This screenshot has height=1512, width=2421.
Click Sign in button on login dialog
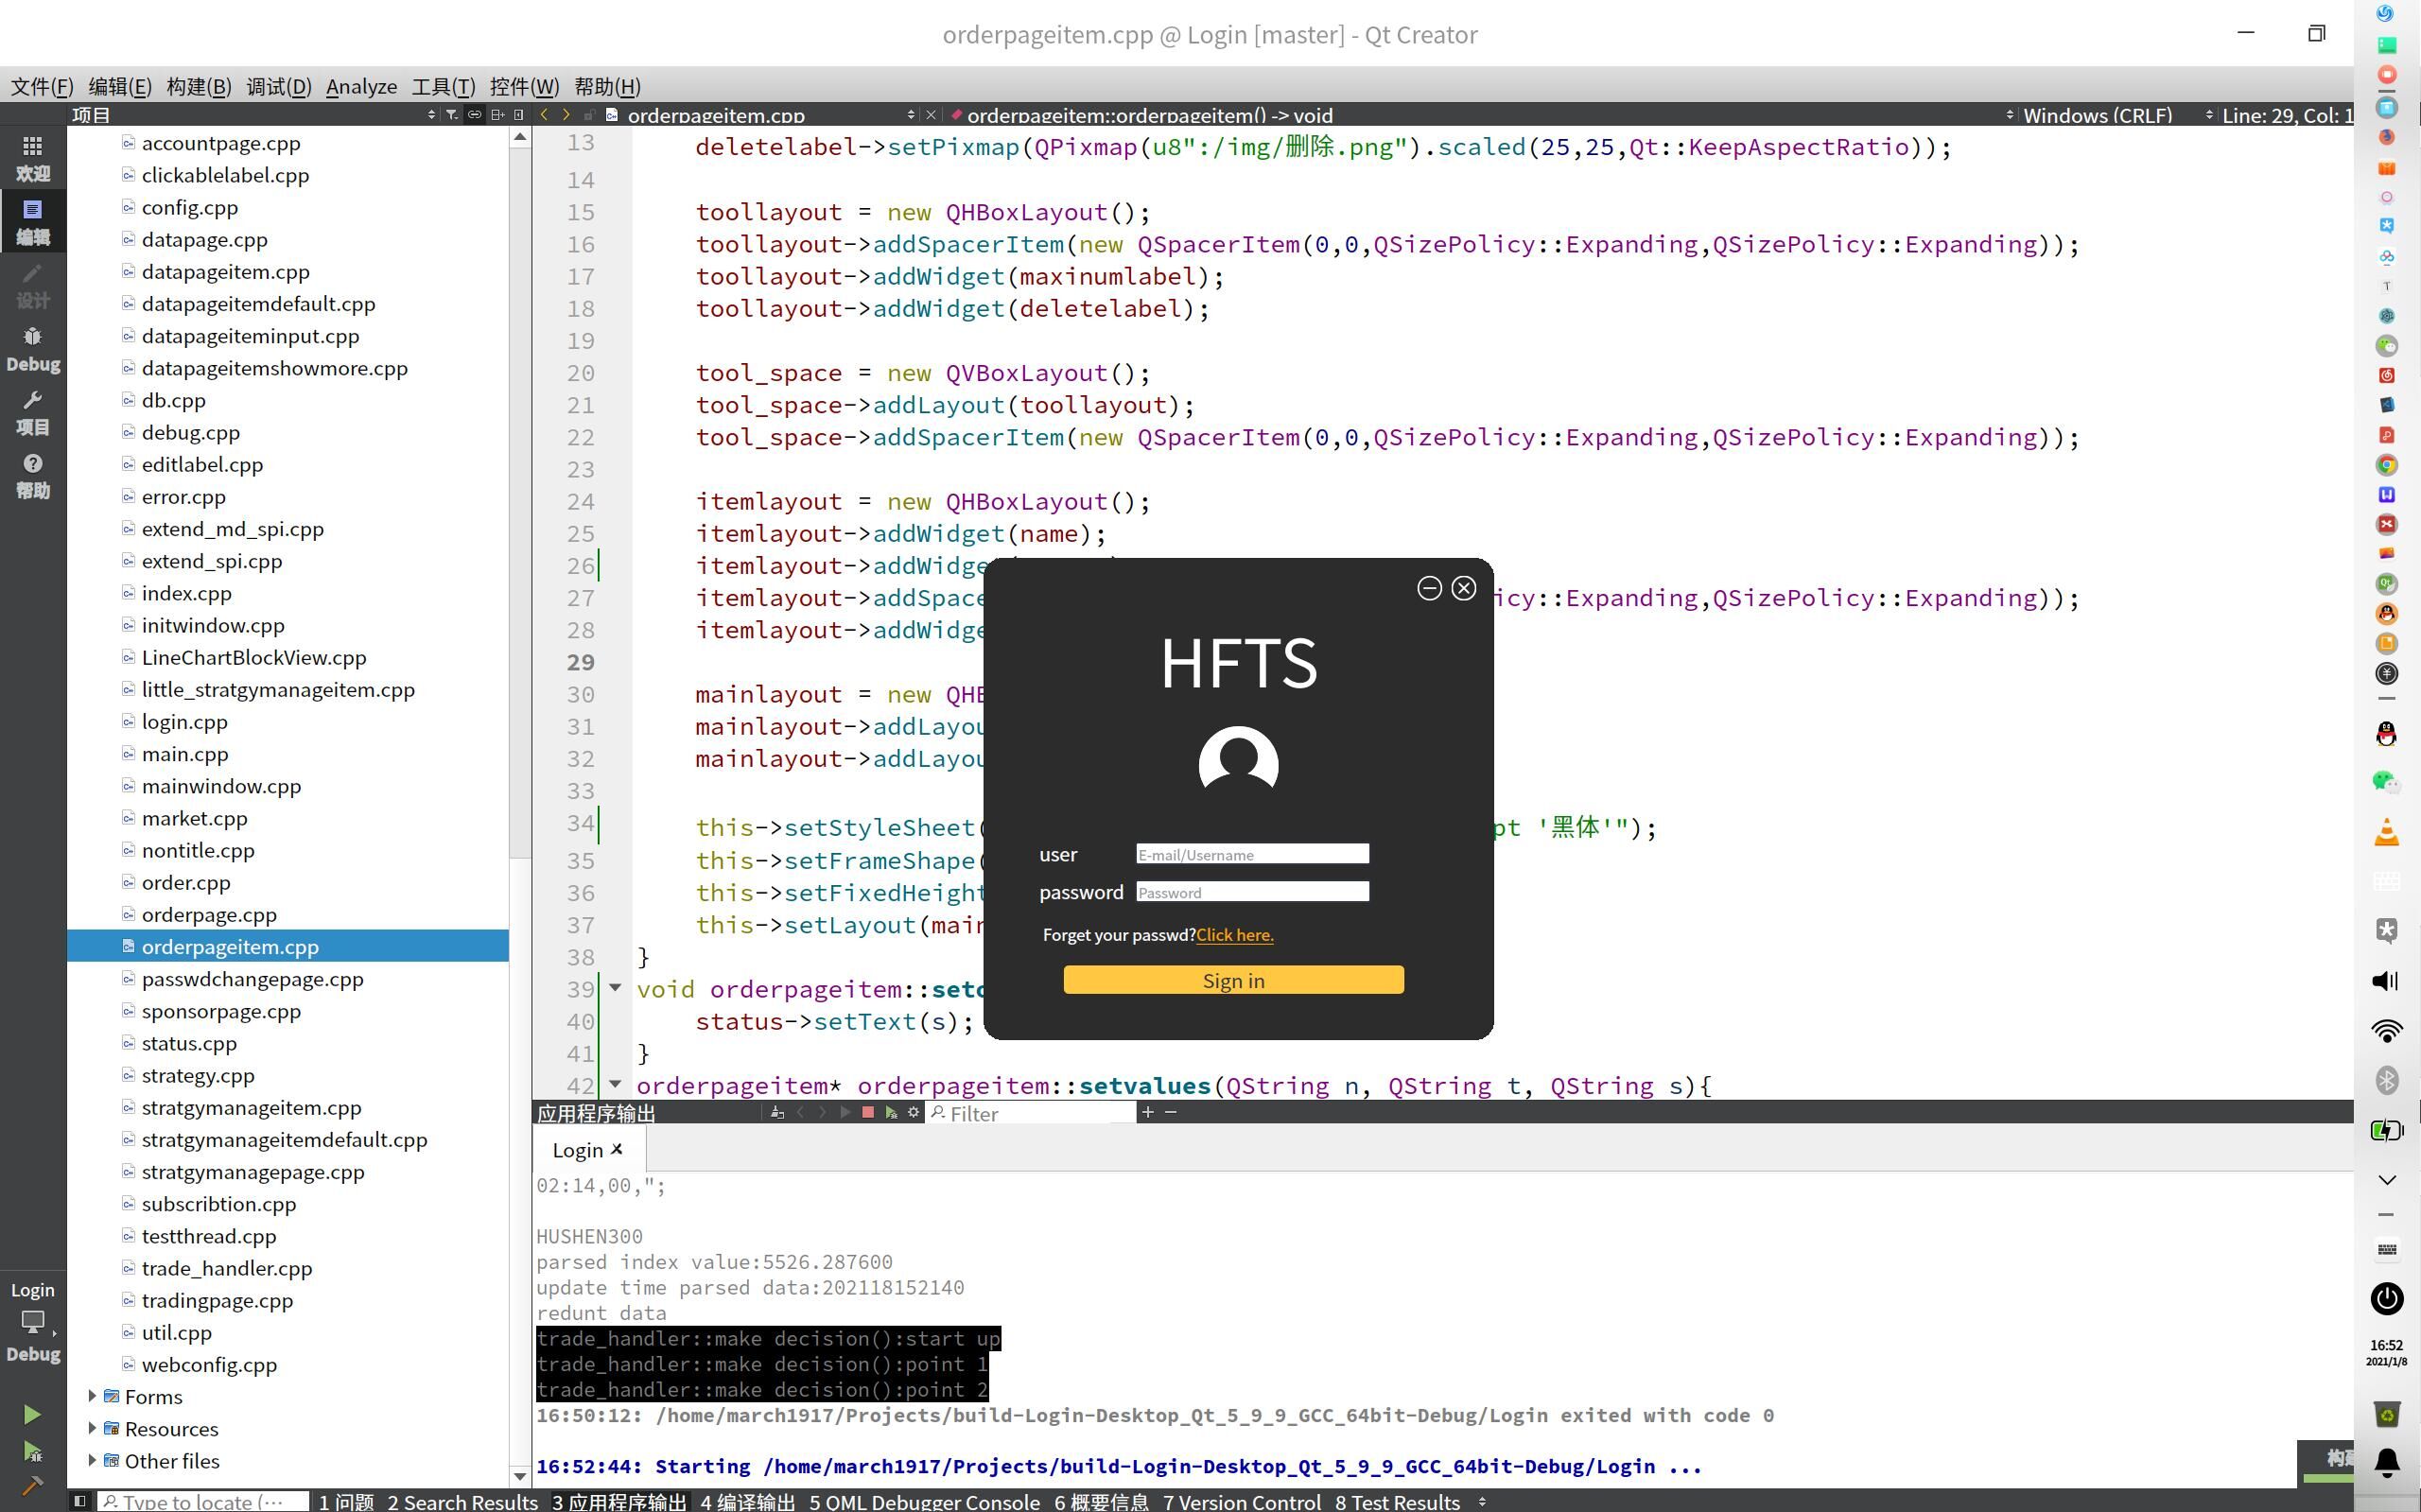(1235, 979)
